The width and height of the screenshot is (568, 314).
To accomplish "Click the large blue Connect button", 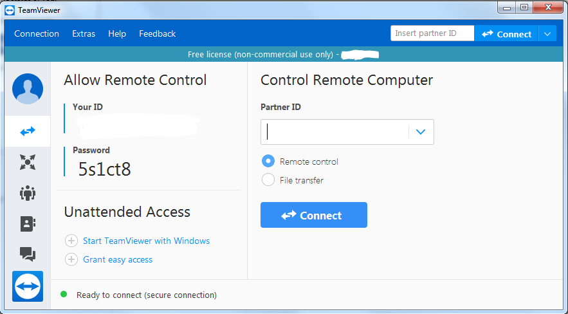I will pyautogui.click(x=314, y=215).
